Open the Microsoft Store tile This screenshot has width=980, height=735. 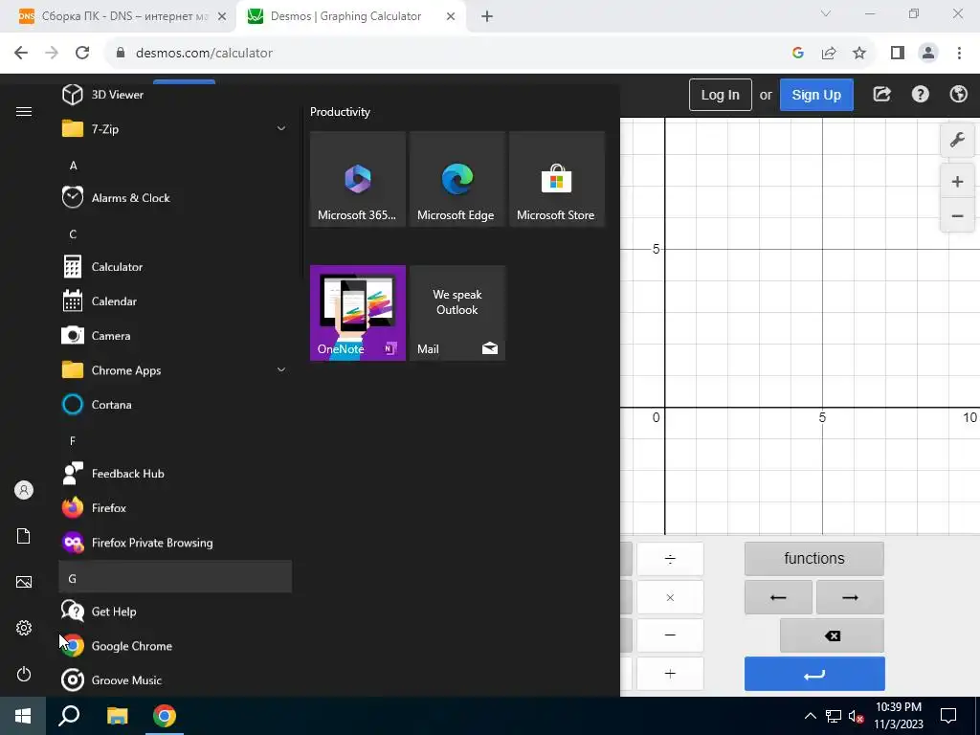(557, 179)
